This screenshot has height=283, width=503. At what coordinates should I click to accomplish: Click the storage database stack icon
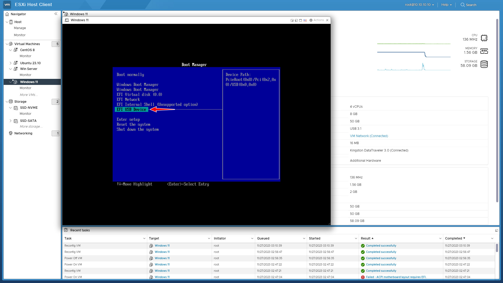pos(484,64)
